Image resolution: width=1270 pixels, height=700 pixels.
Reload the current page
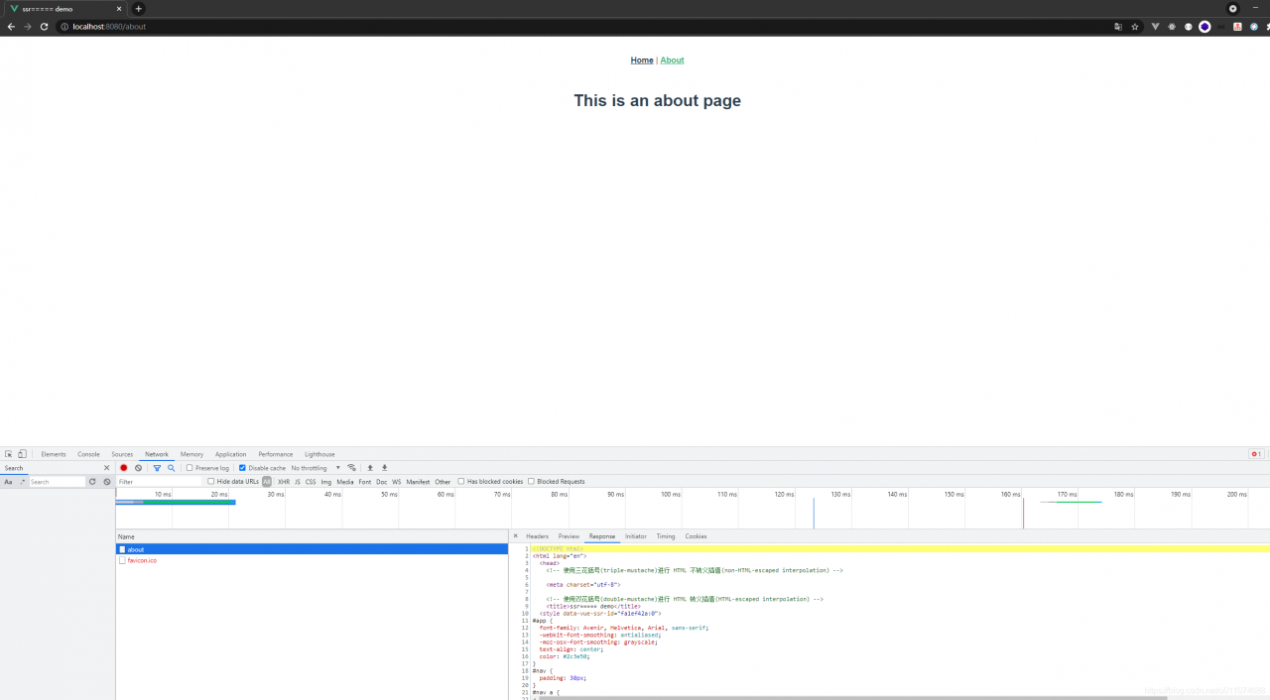[44, 27]
